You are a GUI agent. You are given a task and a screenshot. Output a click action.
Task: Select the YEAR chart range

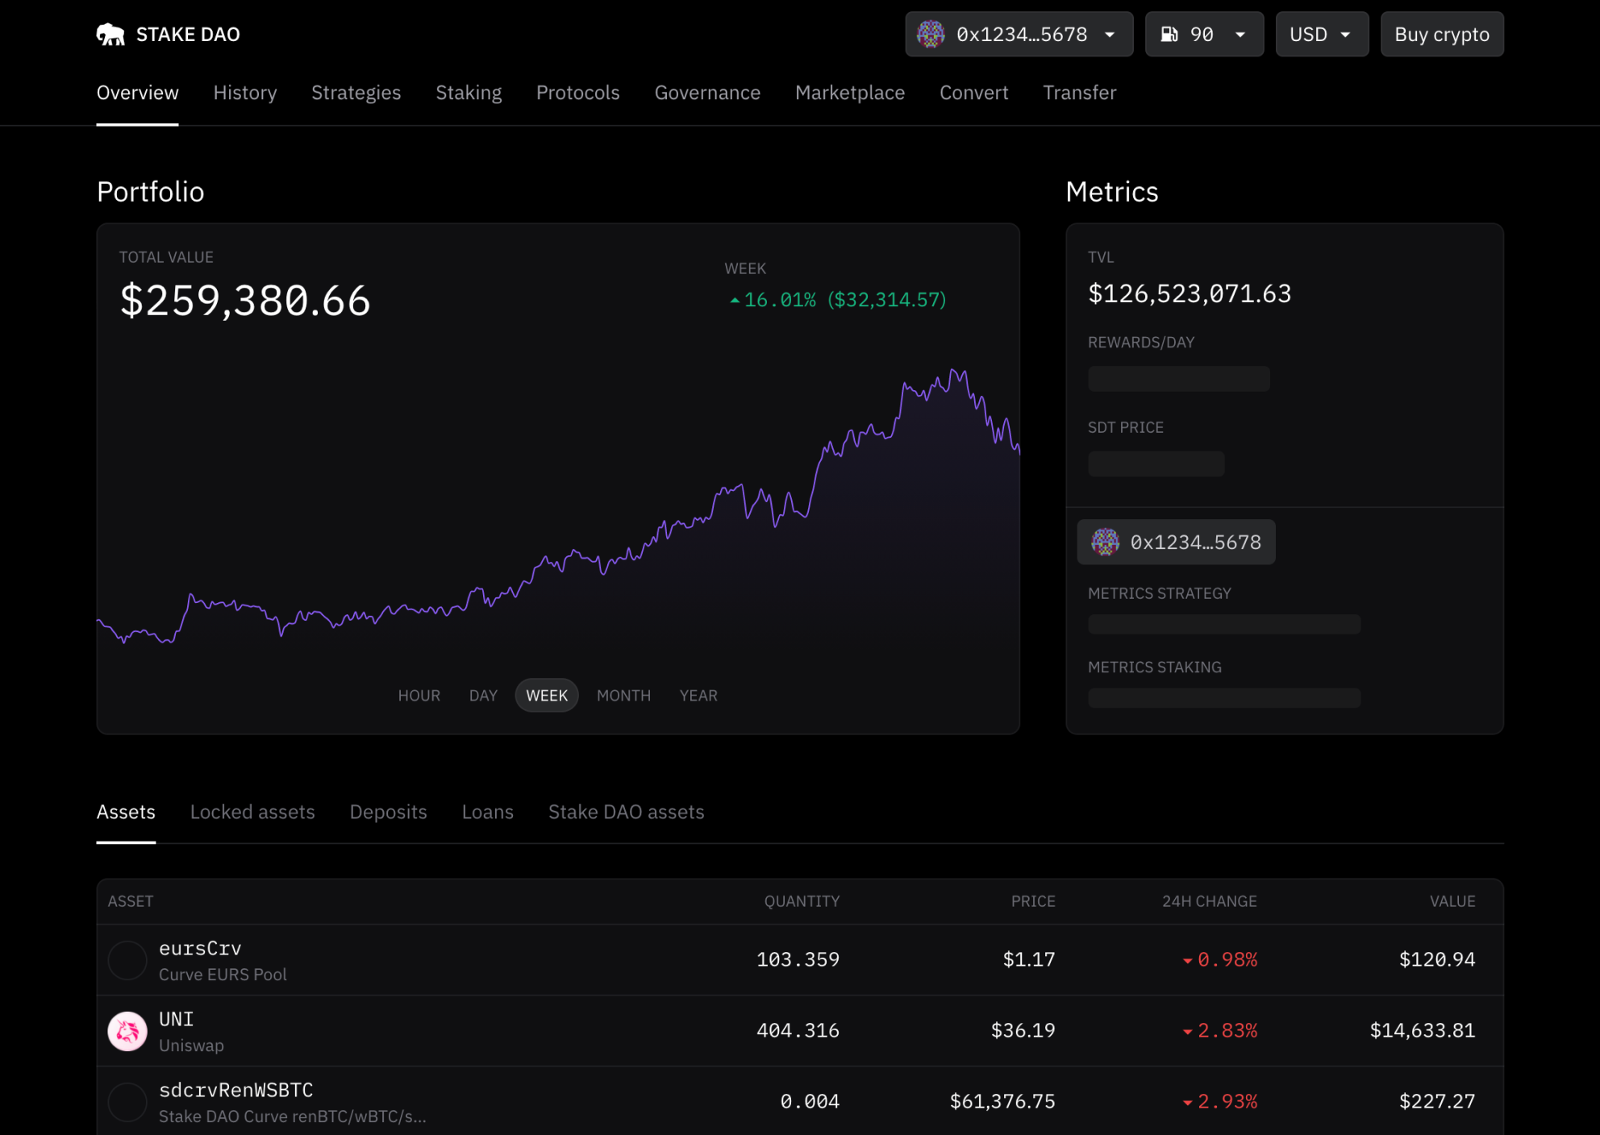coord(698,696)
